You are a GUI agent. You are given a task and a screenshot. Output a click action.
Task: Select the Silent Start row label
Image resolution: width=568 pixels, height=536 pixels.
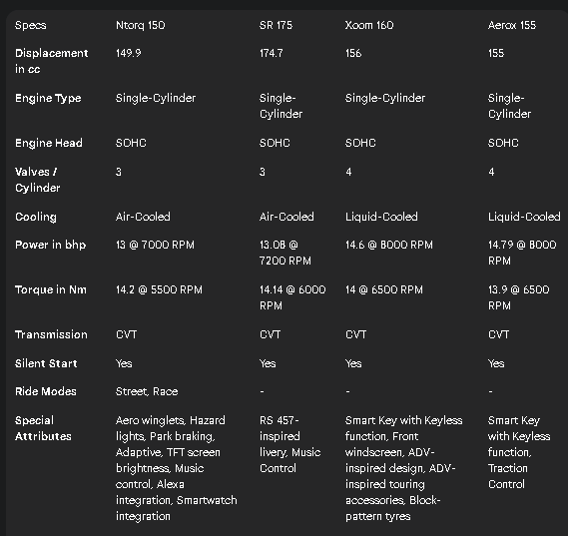[46, 363]
